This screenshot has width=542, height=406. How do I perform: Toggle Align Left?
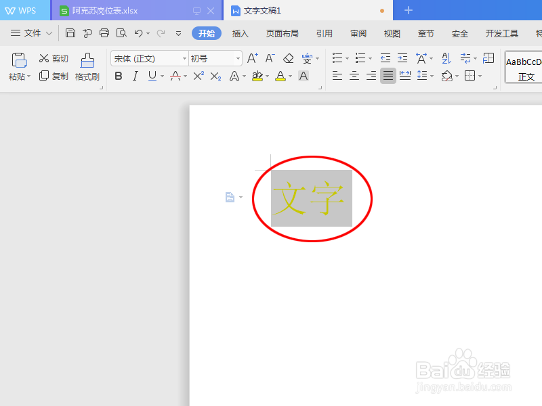click(x=337, y=75)
